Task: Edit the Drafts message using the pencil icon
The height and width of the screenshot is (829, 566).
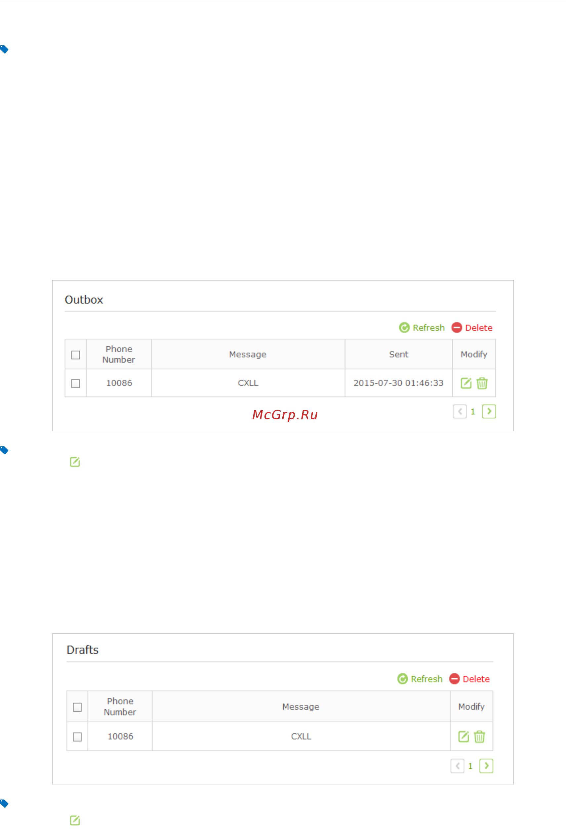Action: tap(464, 736)
